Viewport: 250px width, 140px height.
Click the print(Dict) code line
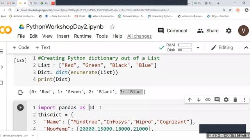coord(54,79)
